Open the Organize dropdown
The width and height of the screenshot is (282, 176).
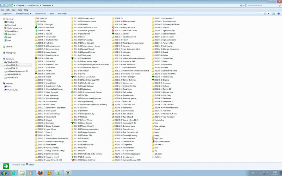click(7, 14)
